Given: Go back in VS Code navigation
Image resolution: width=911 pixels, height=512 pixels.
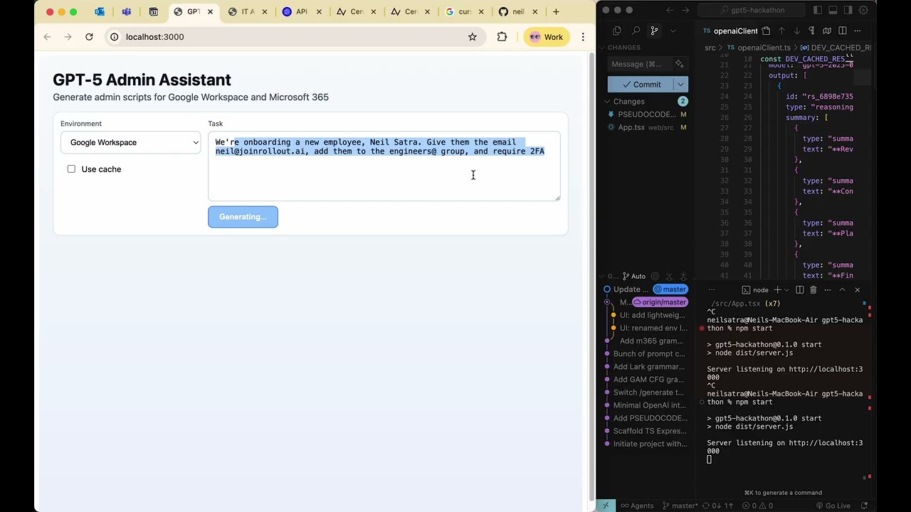Looking at the screenshot, I should [670, 10].
